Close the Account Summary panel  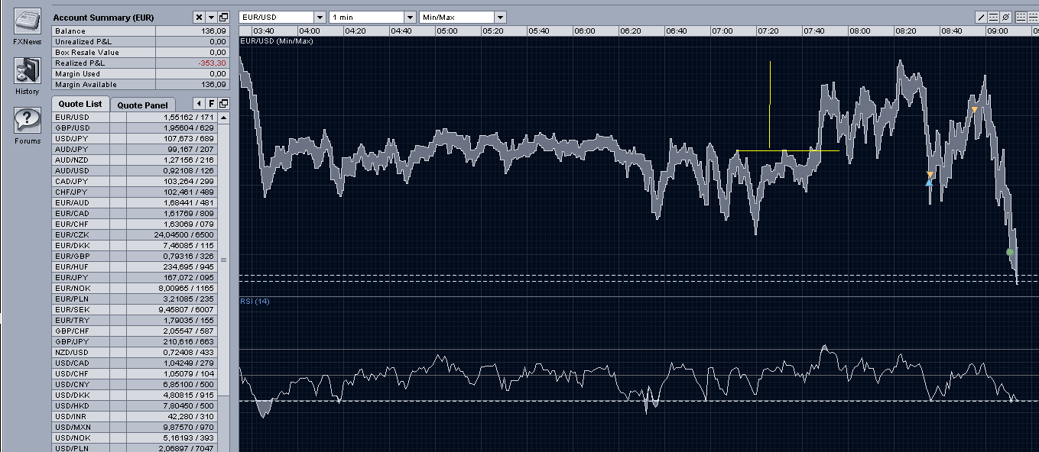[x=199, y=17]
